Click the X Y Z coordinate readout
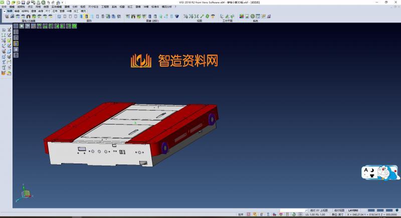Viewport: 401px width, 218px height. [x=372, y=214]
